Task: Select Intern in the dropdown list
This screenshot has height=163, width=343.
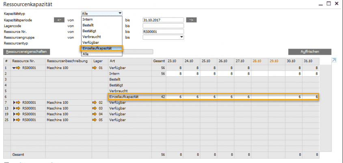Action: (102, 19)
